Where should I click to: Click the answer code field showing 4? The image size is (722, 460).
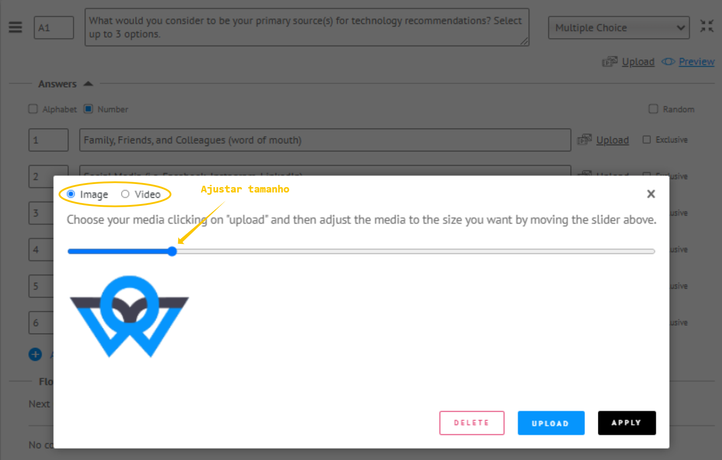pyautogui.click(x=41, y=250)
